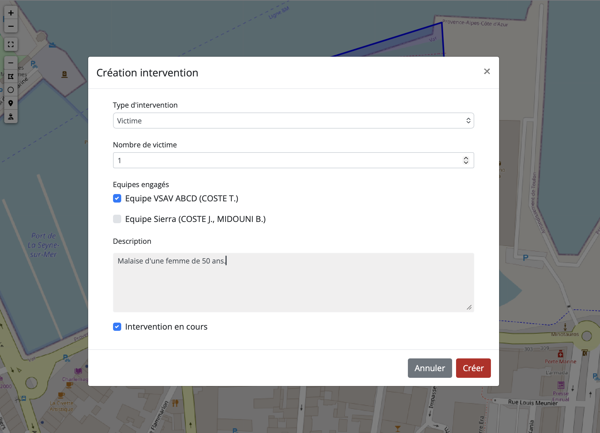
Task: Select the place marker tool
Action: (11, 103)
